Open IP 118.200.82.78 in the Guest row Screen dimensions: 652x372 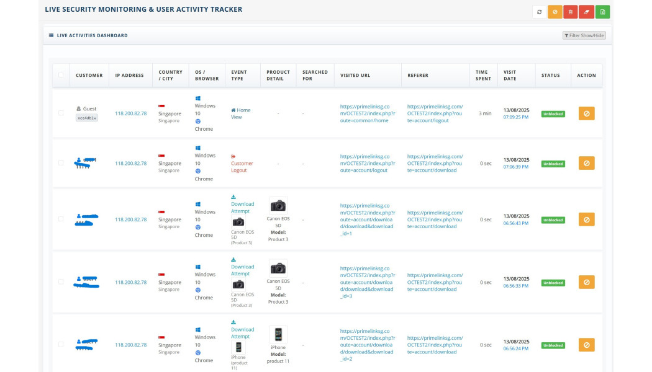coord(130,113)
